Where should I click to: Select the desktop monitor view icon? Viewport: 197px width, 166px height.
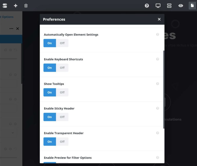pos(158,6)
